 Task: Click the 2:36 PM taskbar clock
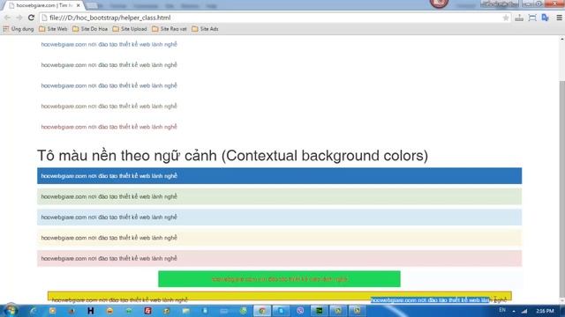pyautogui.click(x=545, y=311)
